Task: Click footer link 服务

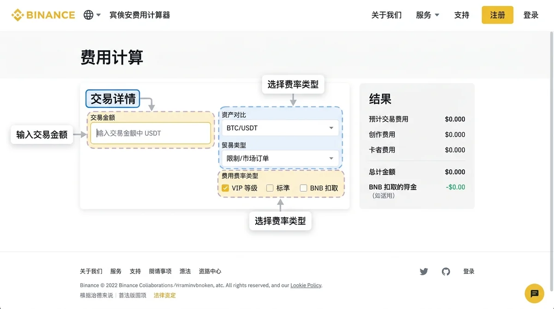Action: pyautogui.click(x=116, y=271)
